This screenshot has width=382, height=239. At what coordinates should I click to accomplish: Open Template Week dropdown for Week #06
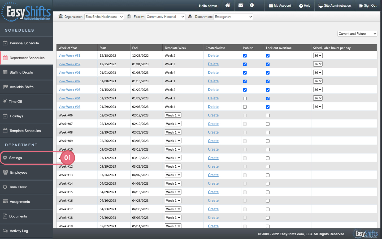click(x=173, y=115)
